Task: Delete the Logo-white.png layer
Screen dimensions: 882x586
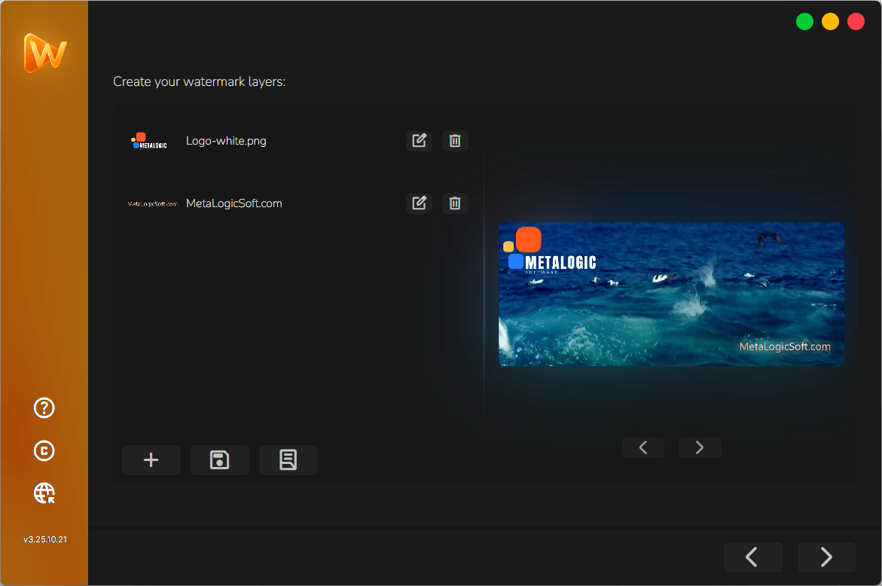Action: pyautogui.click(x=455, y=141)
